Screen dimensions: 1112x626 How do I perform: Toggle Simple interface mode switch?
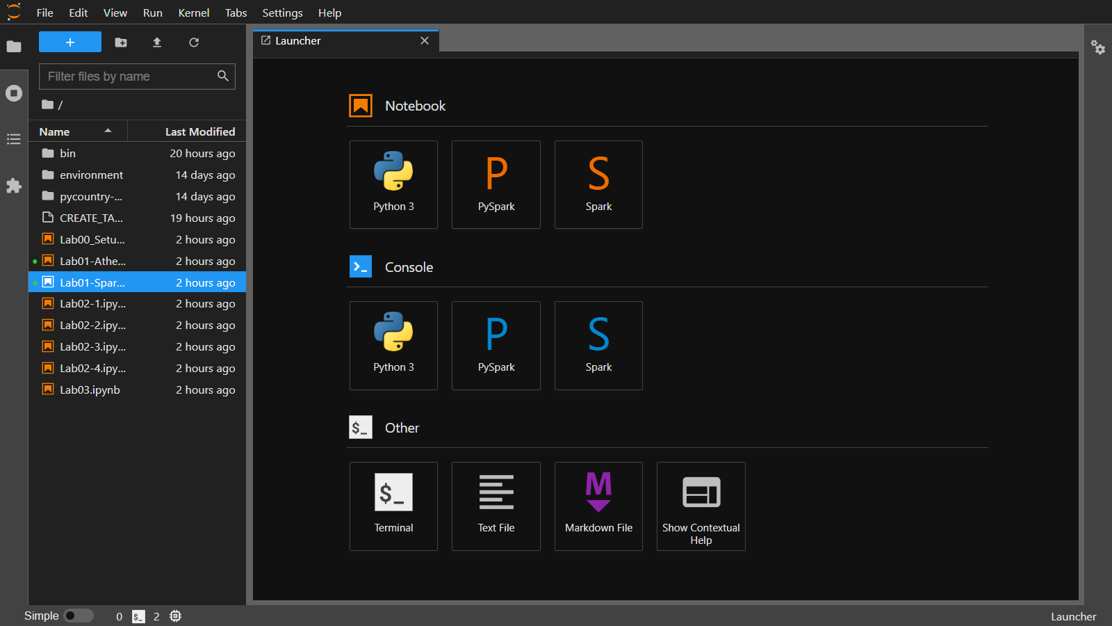click(79, 616)
